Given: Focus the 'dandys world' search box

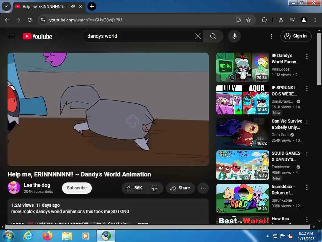Looking at the screenshot, I should coord(140,36).
